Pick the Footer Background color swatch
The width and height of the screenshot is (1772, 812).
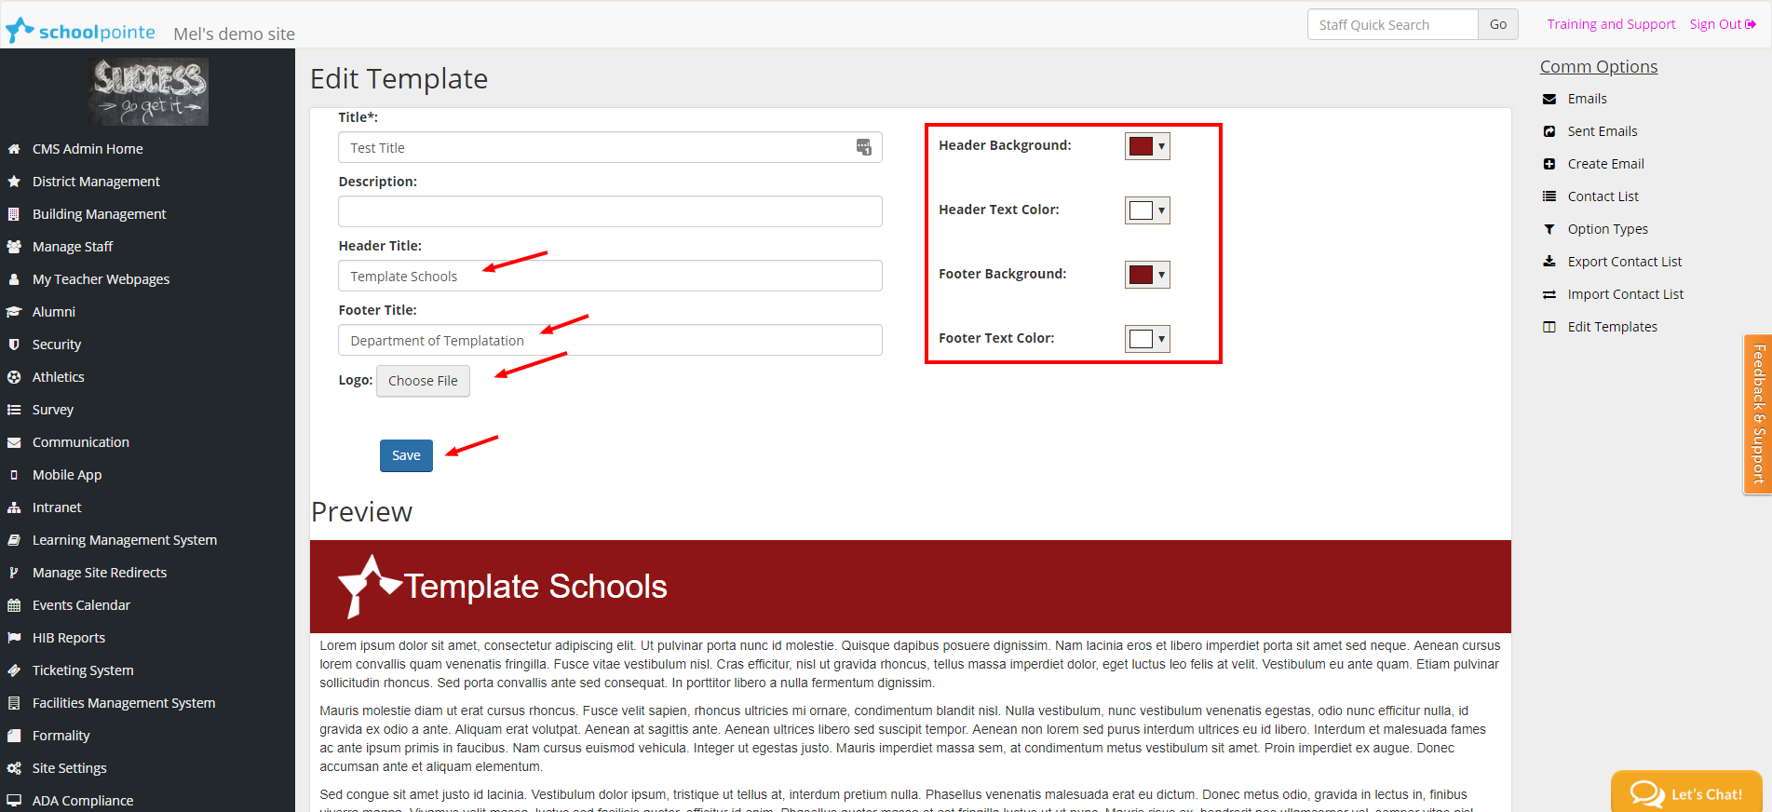point(1141,275)
